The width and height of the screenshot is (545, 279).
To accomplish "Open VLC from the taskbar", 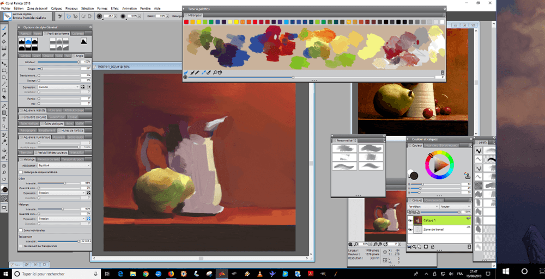I will 259,274.
